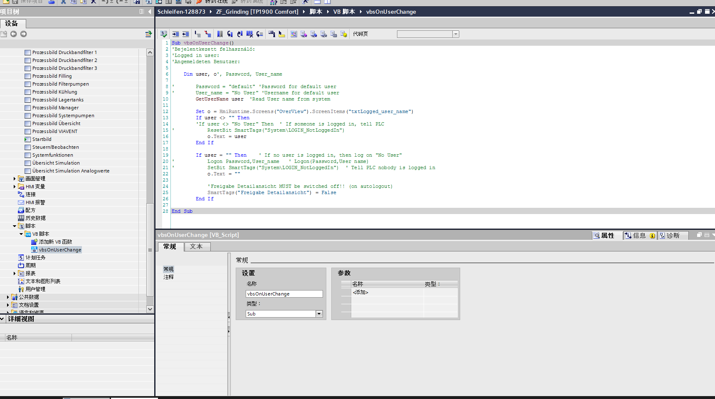
Task: Open the 诊断 tab
Action: [x=673, y=236]
